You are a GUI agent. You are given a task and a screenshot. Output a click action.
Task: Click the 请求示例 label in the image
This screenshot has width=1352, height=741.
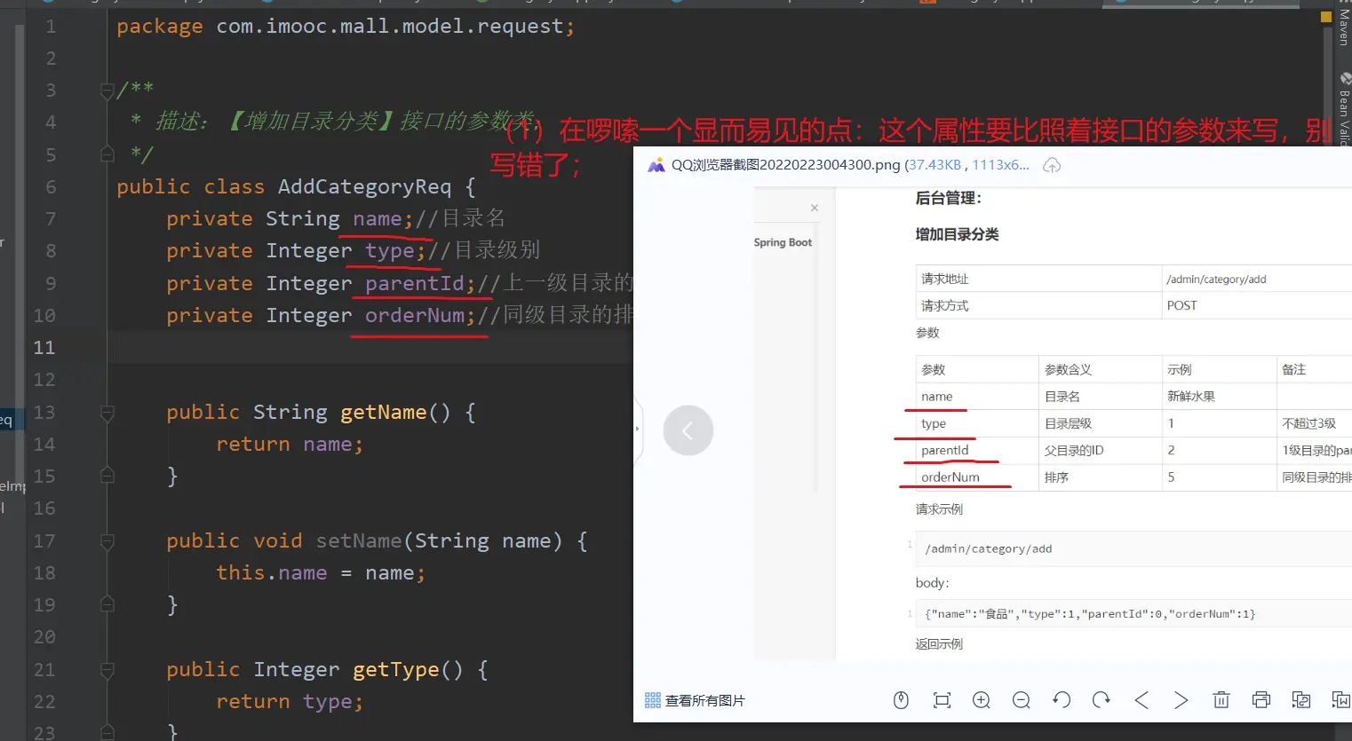coord(939,509)
